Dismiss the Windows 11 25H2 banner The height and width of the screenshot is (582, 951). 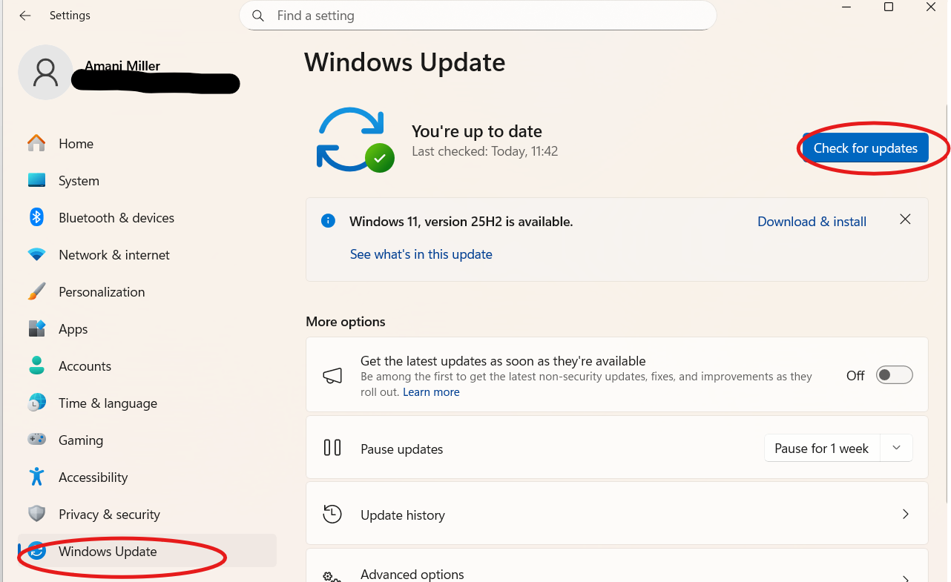point(905,219)
